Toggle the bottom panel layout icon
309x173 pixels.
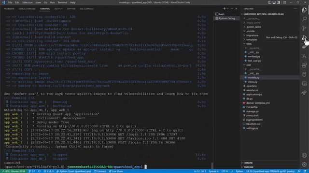(274, 2)
